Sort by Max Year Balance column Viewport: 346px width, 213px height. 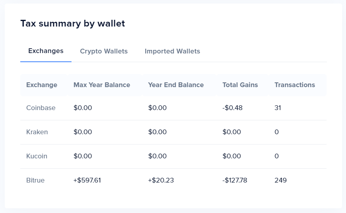102,85
